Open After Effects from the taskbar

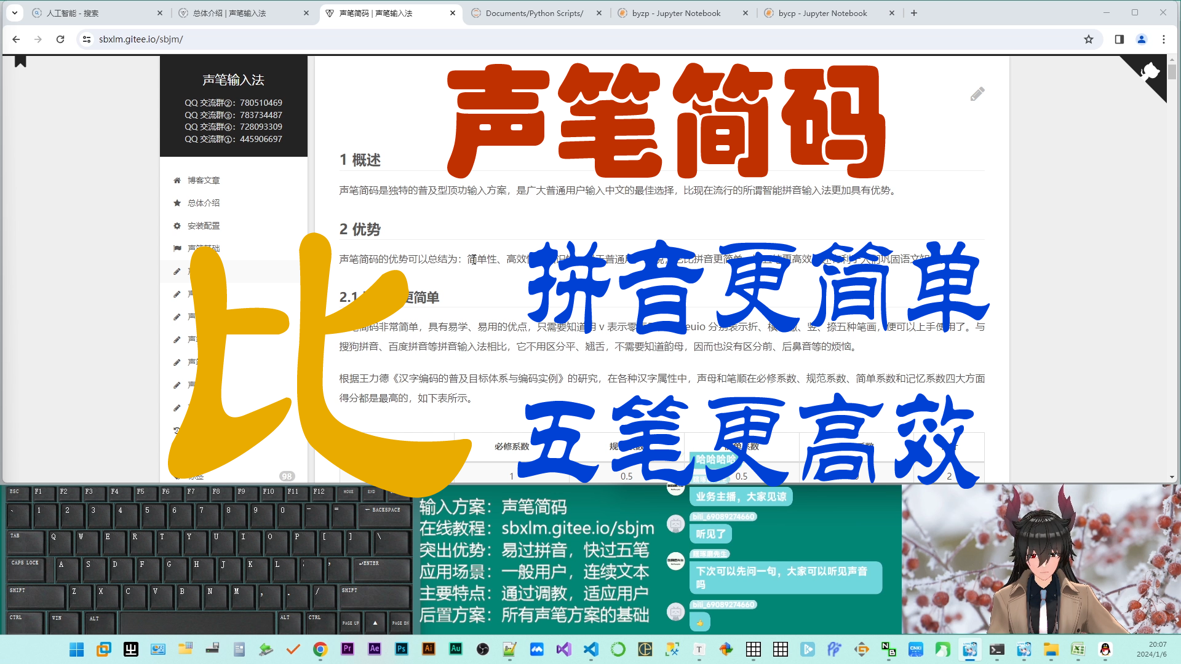pyautogui.click(x=375, y=649)
